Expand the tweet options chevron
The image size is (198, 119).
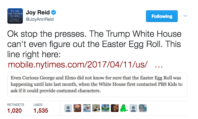point(185,16)
